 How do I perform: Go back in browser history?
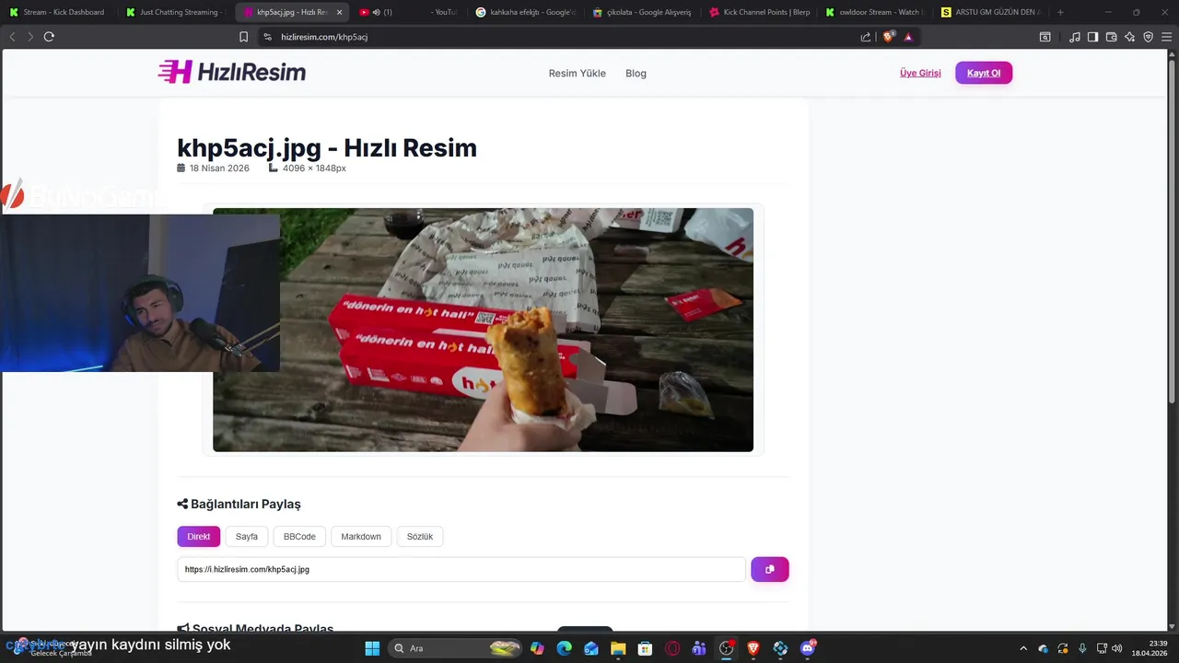12,37
